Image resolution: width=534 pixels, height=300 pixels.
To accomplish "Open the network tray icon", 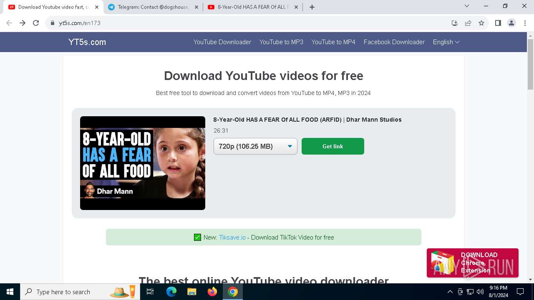I will [470, 292].
